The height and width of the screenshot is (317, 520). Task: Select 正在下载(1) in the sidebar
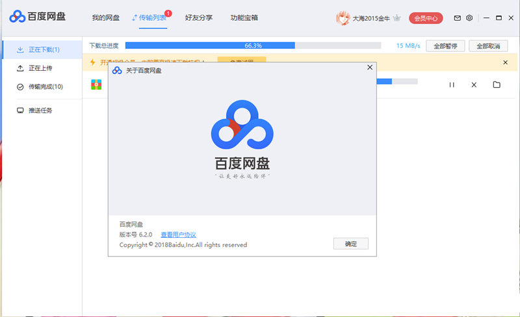click(x=42, y=50)
